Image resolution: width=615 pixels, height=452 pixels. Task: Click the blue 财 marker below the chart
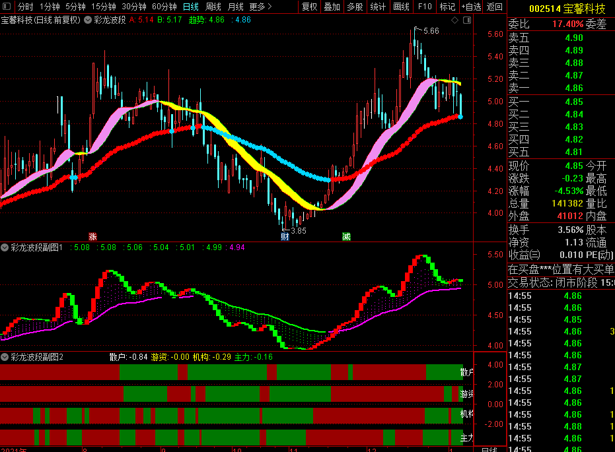tap(285, 236)
